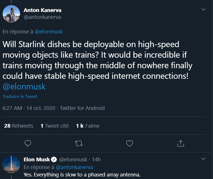Open @elonmusk link in reply header
Image resolution: width=213 pixels, height=179 pixels.
(48, 32)
